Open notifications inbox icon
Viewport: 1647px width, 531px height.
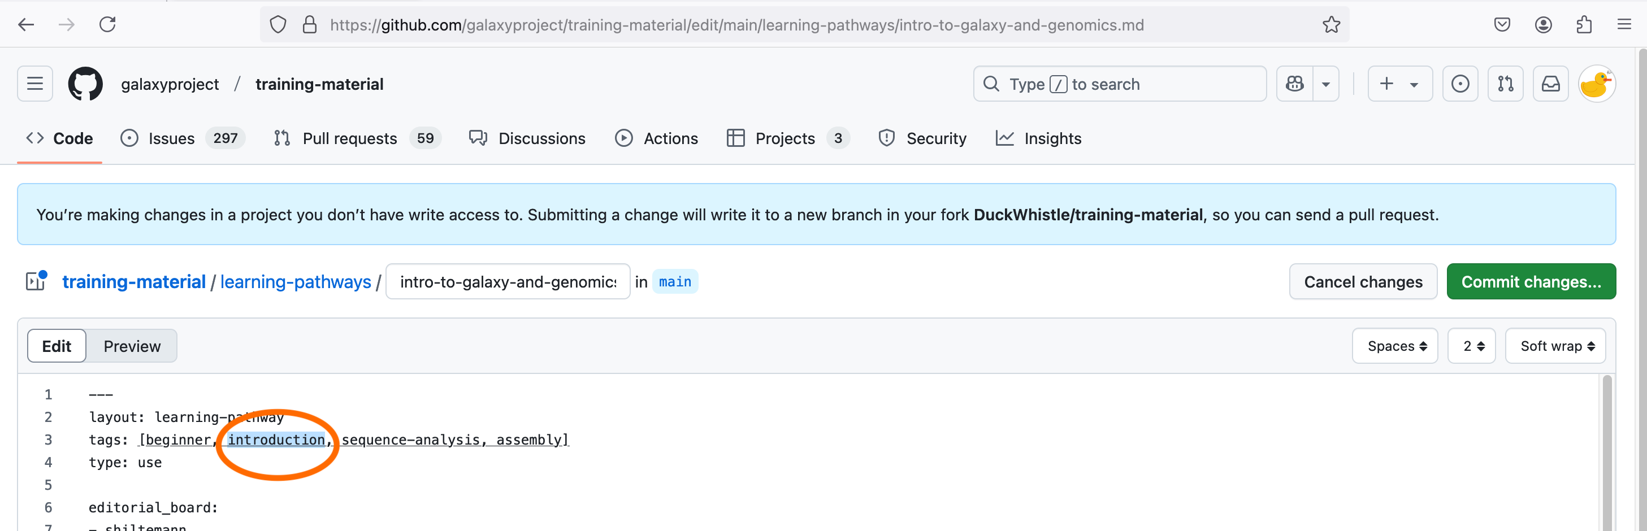pos(1550,84)
